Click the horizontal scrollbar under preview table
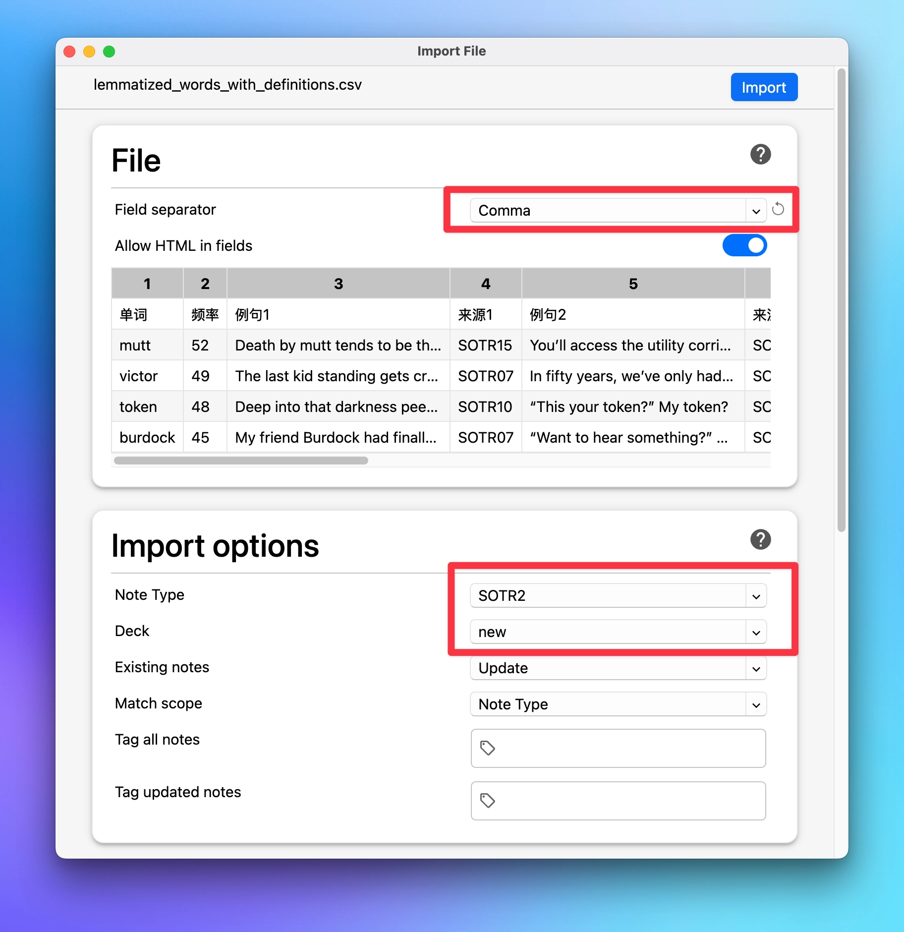 (x=241, y=461)
